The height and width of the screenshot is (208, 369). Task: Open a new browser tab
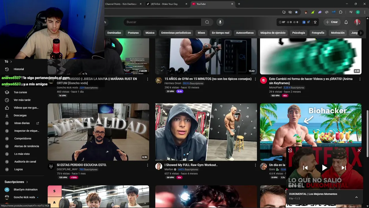(239, 4)
